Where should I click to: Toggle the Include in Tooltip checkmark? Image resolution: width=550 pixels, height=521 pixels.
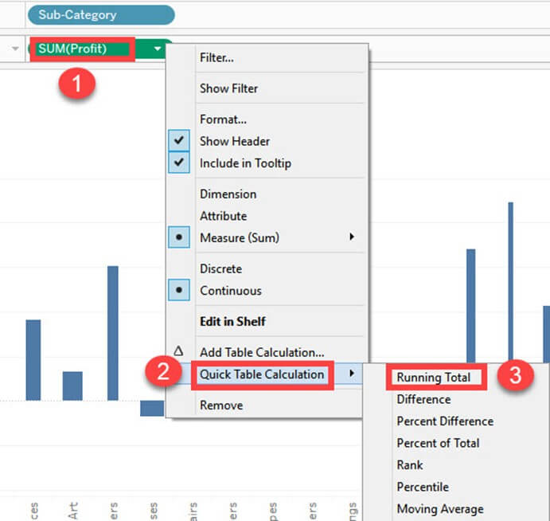point(180,163)
